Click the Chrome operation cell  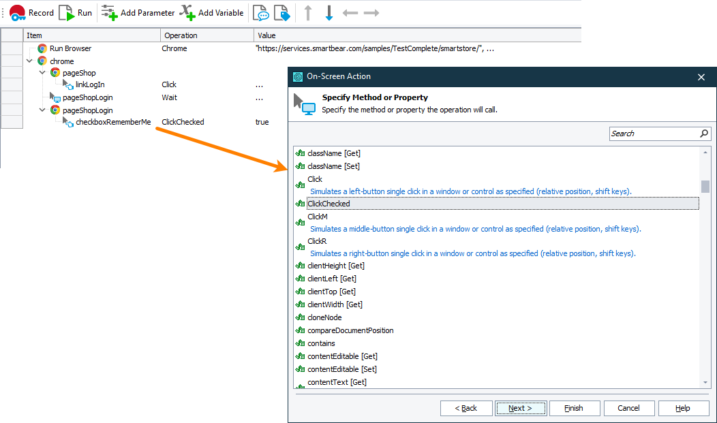(x=174, y=48)
